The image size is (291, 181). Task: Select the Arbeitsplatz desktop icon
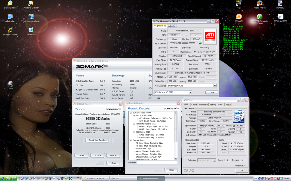pos(10,18)
